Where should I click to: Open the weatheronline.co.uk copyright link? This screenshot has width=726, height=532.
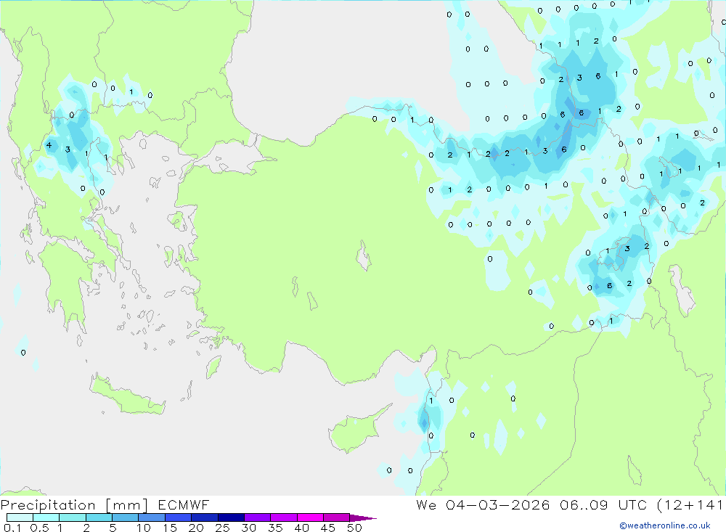[665, 525]
